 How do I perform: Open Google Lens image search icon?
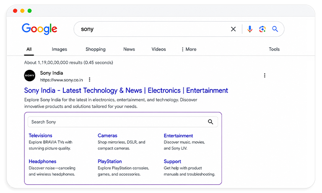(x=262, y=29)
